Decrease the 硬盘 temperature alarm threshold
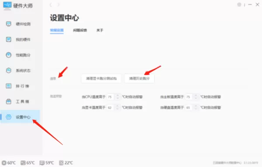Screen dimensions: 262x167 coord(196,109)
